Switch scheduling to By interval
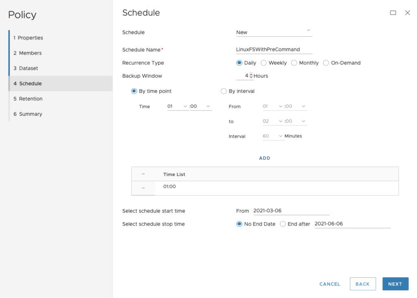Image resolution: width=417 pixels, height=298 pixels. click(223, 91)
